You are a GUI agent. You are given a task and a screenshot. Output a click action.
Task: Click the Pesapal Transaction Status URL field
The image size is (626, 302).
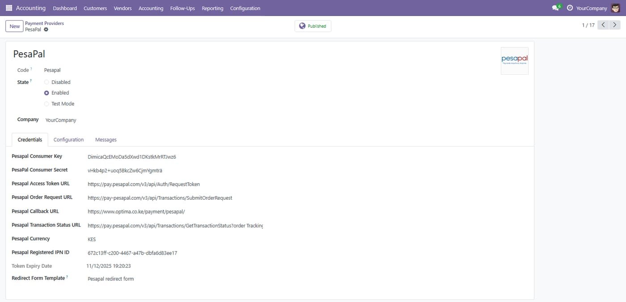(175, 226)
